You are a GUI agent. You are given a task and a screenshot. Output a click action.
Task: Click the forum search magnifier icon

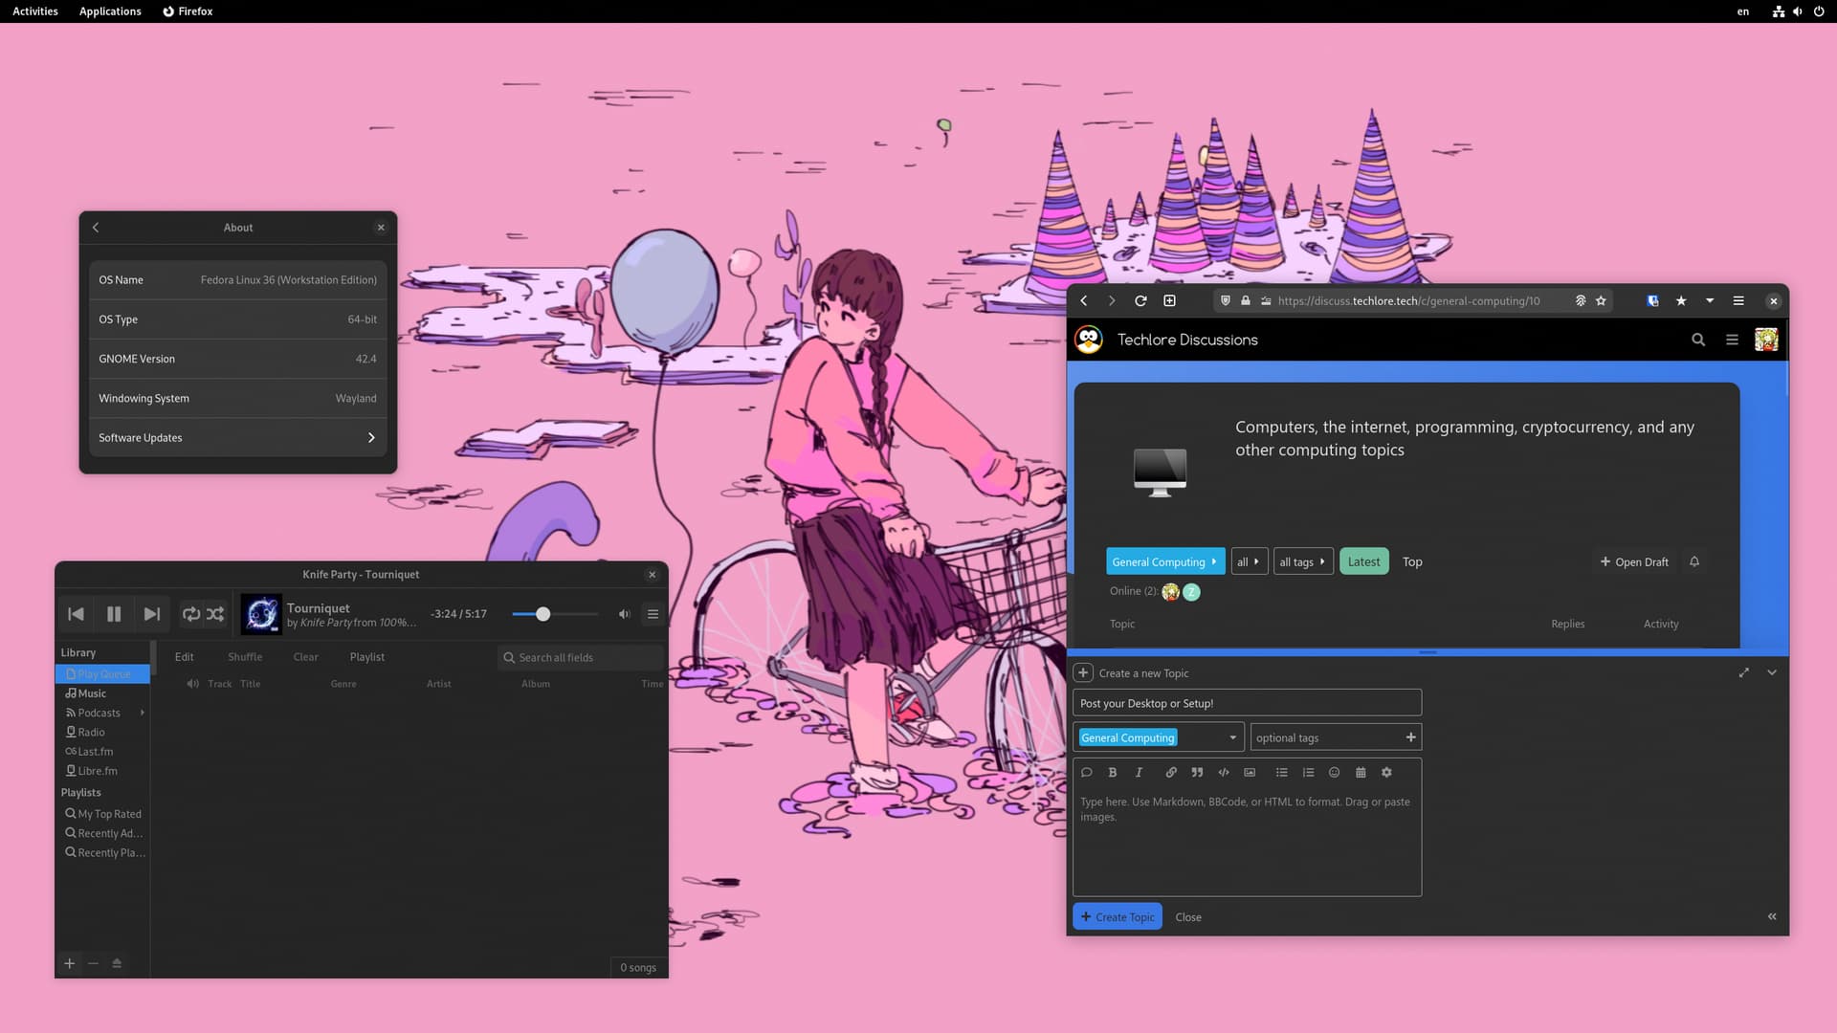(1698, 340)
